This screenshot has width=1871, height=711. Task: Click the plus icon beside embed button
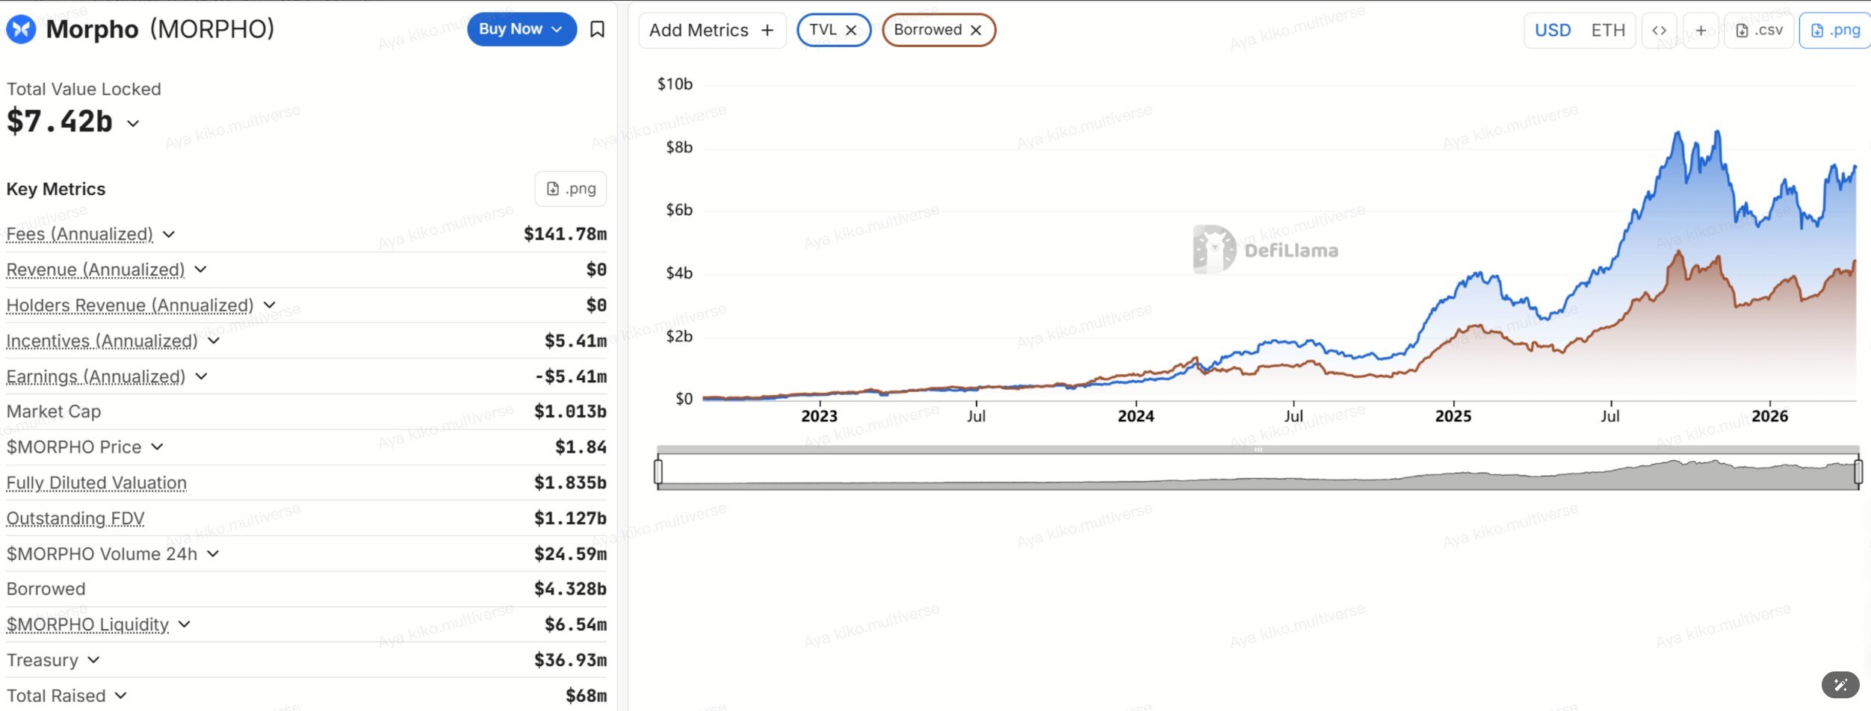click(1701, 31)
